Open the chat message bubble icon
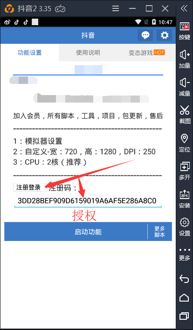The width and height of the screenshot is (193, 330). pyautogui.click(x=145, y=35)
